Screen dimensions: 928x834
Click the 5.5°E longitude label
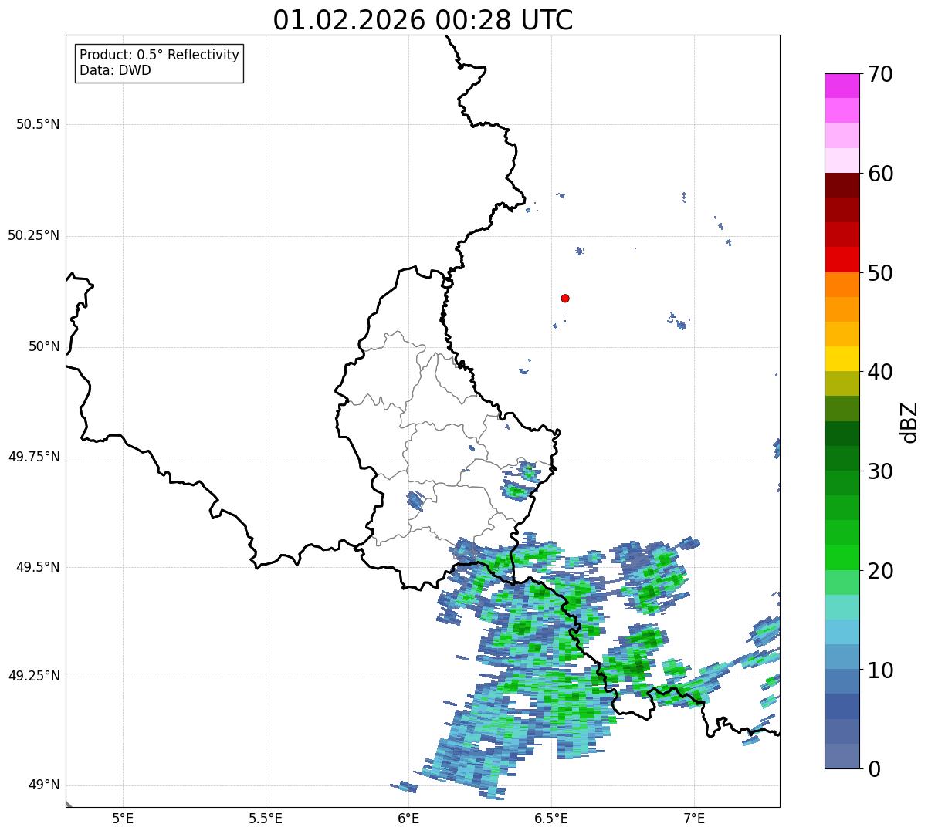(266, 818)
